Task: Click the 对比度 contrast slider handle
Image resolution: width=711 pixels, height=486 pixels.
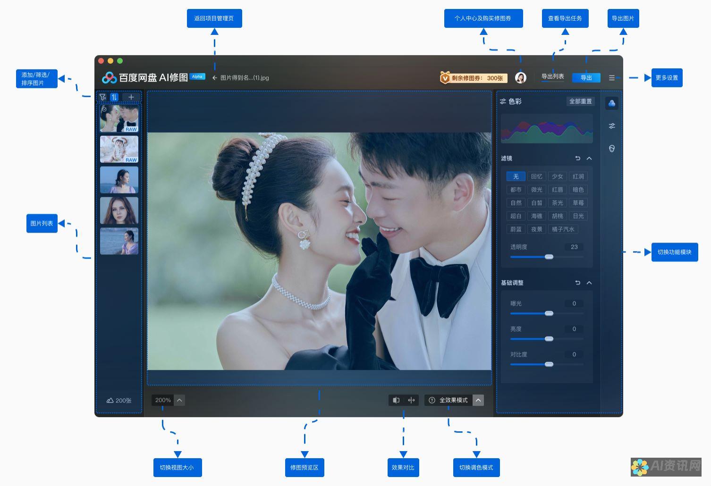Action: 549,364
